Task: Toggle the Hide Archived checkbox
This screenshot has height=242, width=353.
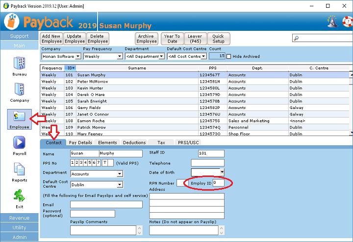Action: (x=228, y=56)
